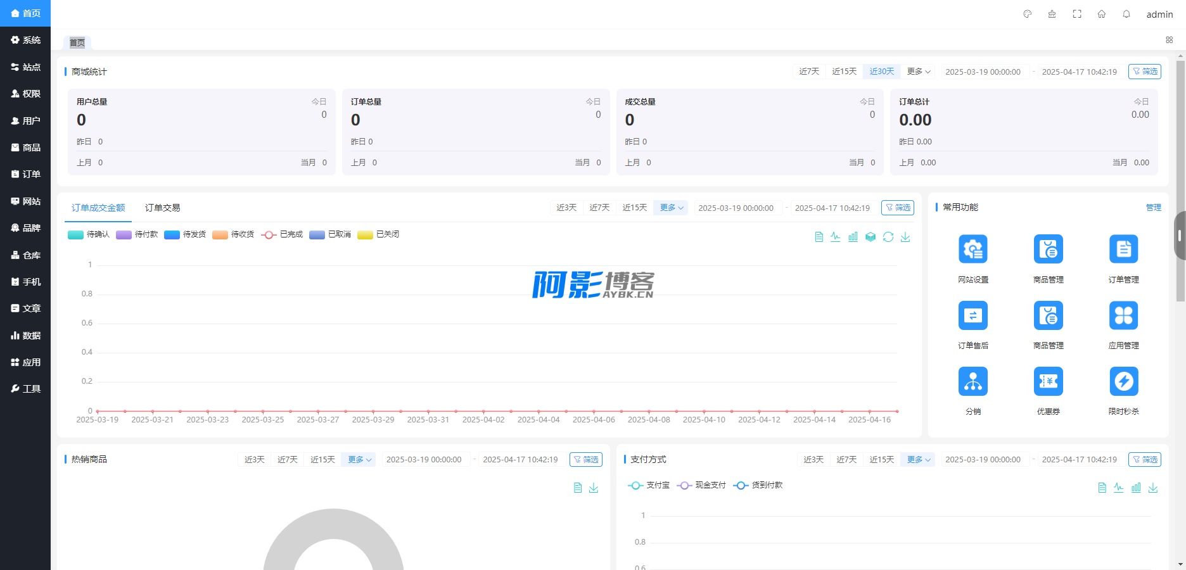
Task: Switch to 订单交易 tab
Action: tap(162, 208)
